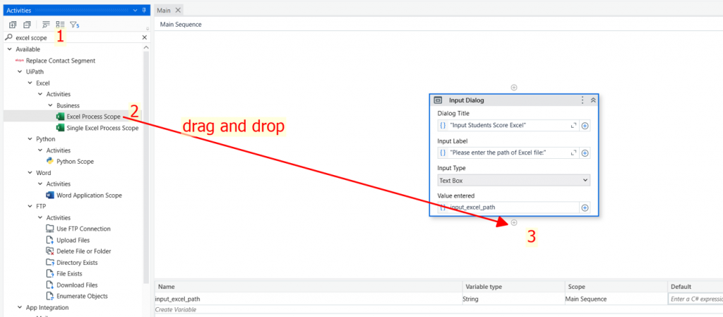Open expression editor for Input Label field
723x317 pixels.
(x=573, y=153)
